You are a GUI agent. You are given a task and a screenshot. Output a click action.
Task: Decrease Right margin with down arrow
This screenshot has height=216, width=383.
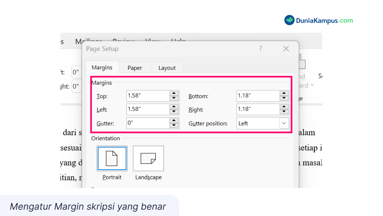click(284, 112)
